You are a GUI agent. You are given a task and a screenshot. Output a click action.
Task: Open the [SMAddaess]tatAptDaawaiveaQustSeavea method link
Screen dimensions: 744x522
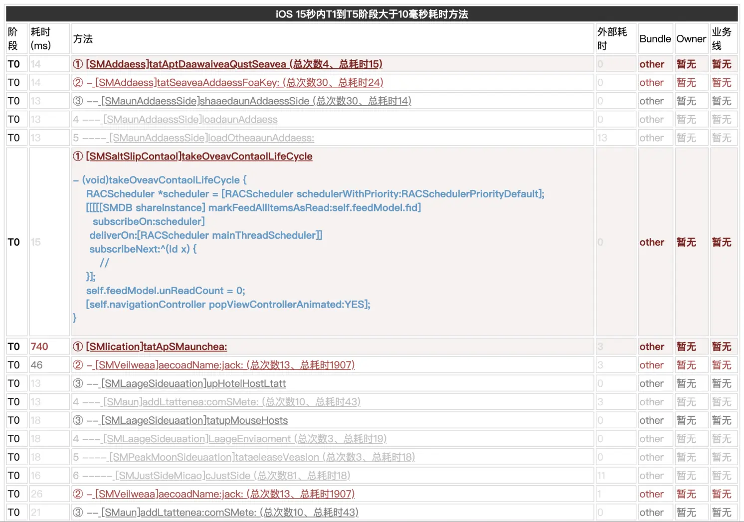tap(234, 64)
